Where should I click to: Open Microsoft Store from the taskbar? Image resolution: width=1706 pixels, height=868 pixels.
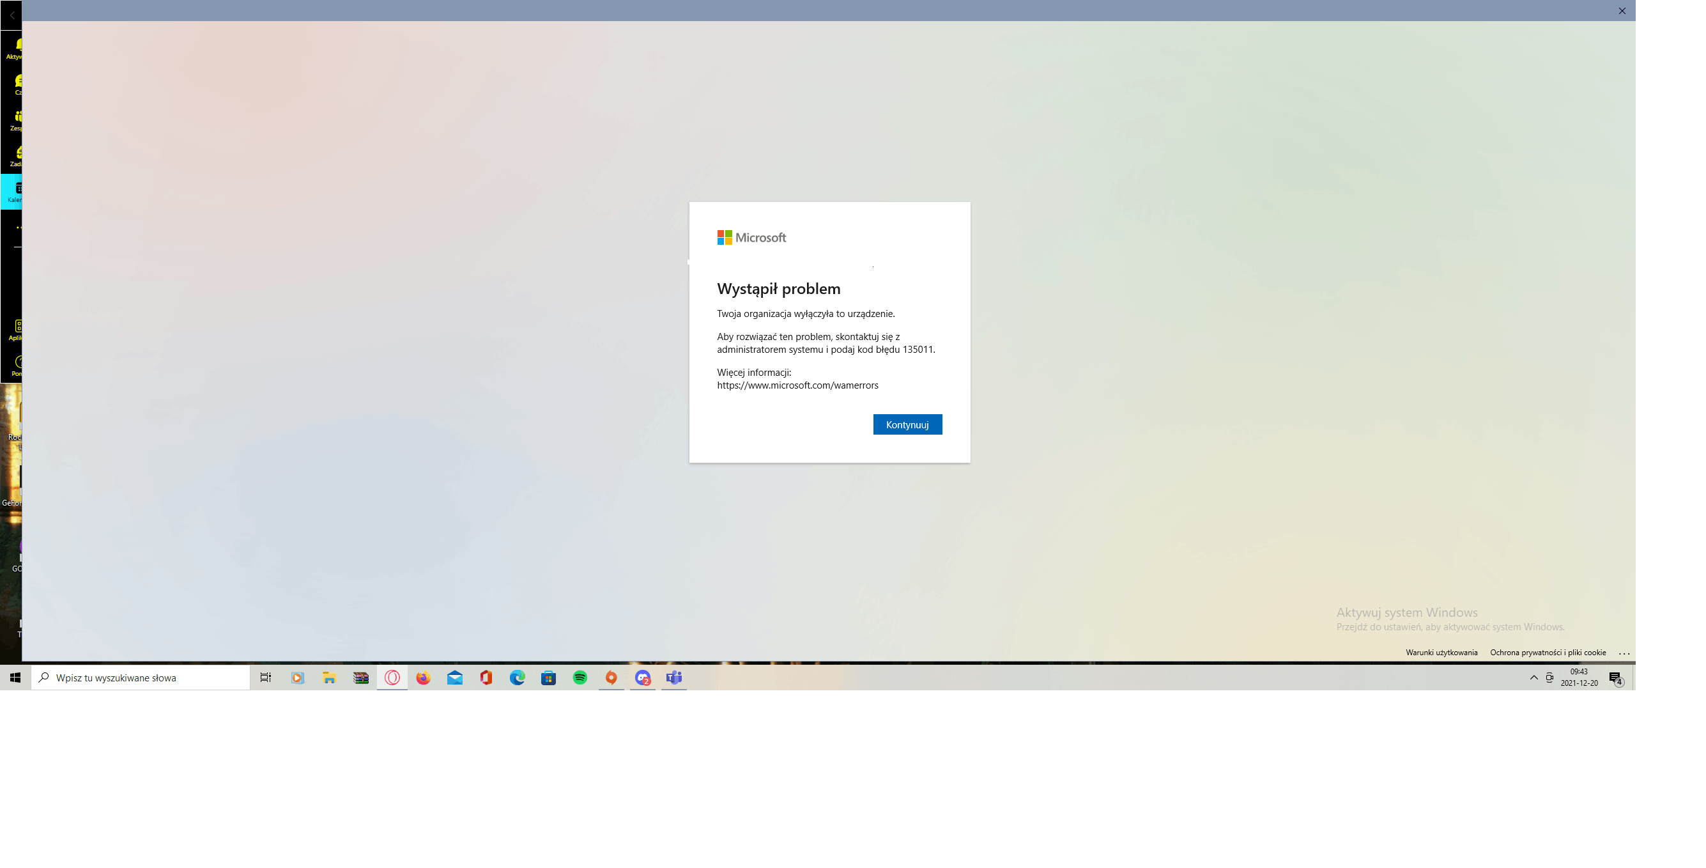pos(548,677)
